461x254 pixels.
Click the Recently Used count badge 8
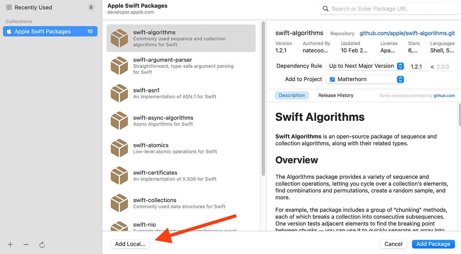pos(91,7)
